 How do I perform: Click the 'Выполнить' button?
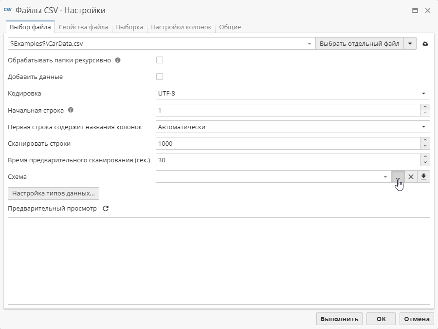coord(339,319)
